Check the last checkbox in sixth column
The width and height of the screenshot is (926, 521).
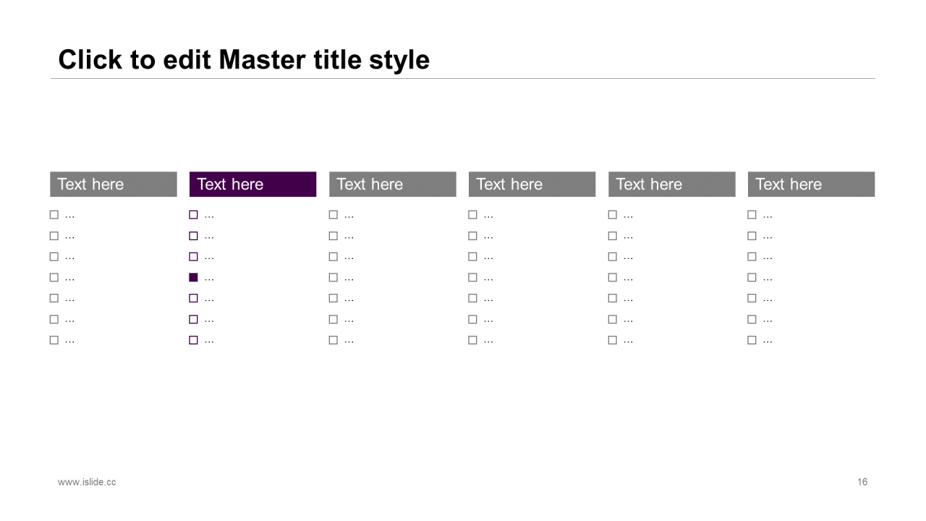click(752, 340)
